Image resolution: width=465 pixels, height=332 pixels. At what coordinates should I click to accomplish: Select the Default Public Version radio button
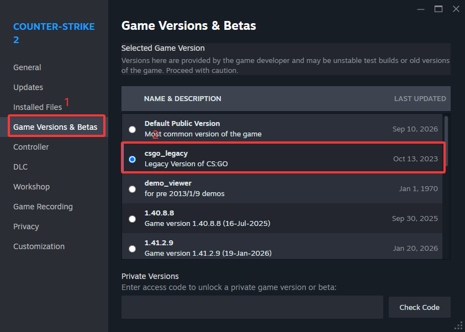click(x=132, y=129)
